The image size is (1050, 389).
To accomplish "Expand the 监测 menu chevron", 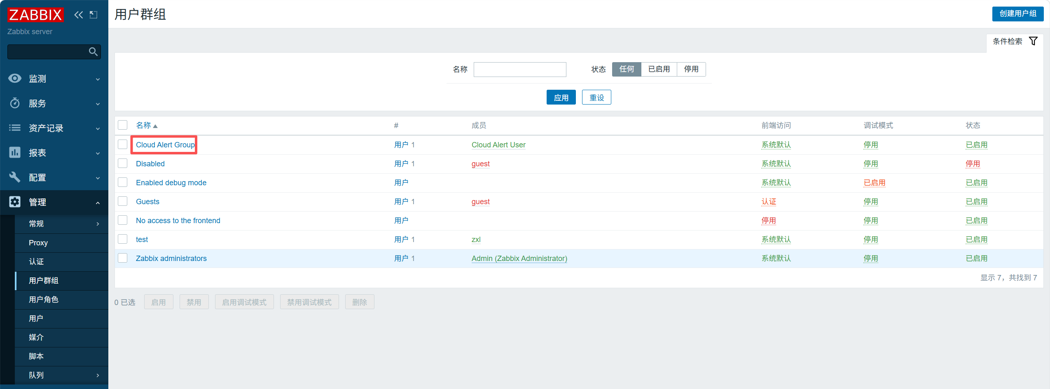I will (98, 79).
